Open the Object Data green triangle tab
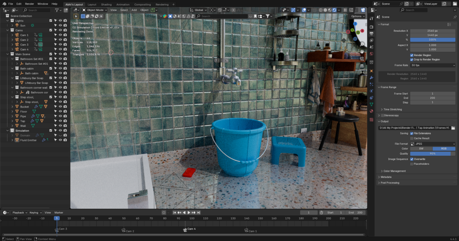The width and height of the screenshot is (459, 241). tap(371, 104)
